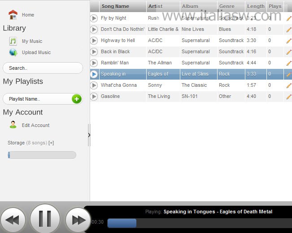Edit Back in Black pencil icon
The width and height of the screenshot is (292, 233).
(289, 52)
